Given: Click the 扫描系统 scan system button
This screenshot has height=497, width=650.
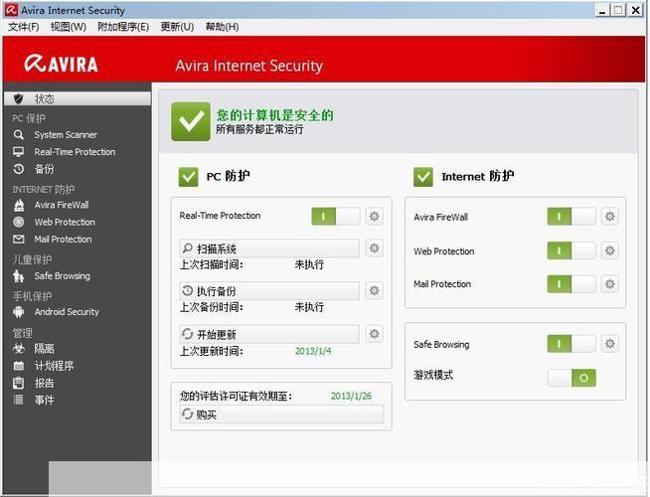Looking at the screenshot, I should click(269, 248).
